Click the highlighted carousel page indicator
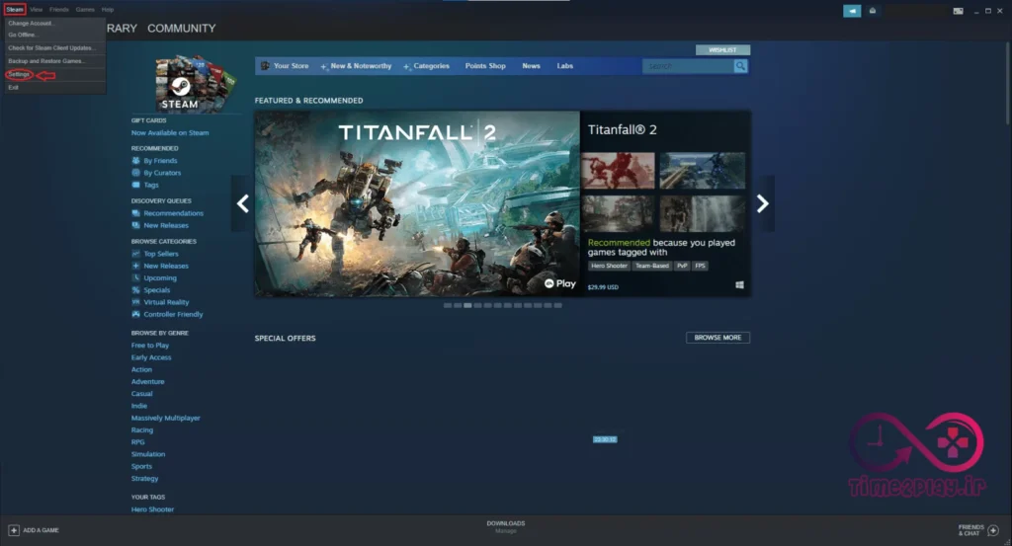The height and width of the screenshot is (546, 1012). 467,305
